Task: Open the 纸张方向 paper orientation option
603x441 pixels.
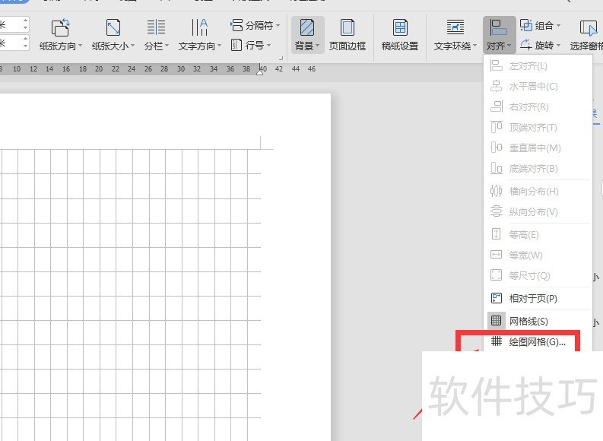Action: click(60, 35)
